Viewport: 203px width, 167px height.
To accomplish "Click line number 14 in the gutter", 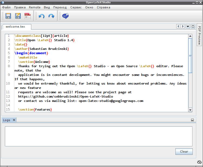I will point(8,105).
